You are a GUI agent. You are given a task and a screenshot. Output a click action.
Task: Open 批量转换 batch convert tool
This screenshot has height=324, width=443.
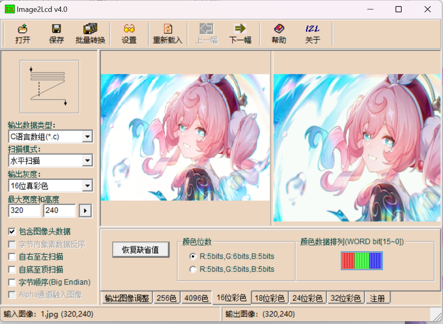click(90, 34)
